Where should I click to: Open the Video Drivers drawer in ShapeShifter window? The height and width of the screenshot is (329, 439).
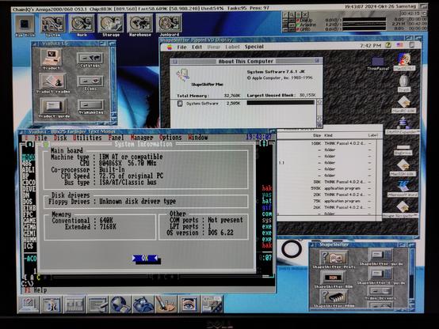coord(380,293)
